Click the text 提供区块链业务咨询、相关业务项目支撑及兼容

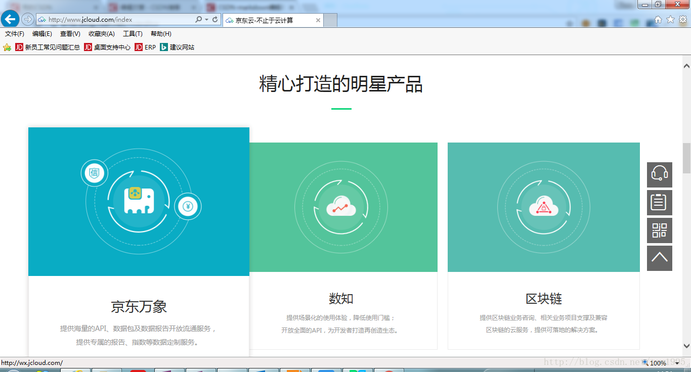[544, 318]
